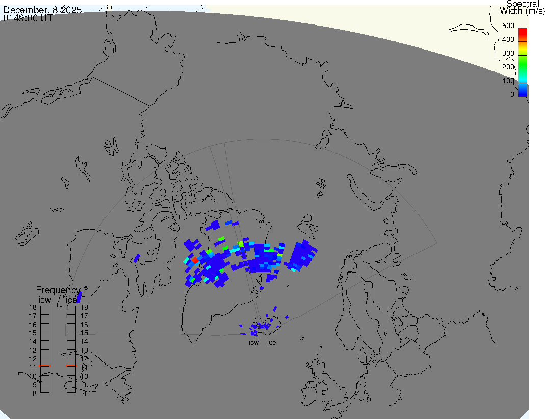
Task: Click the red marker on icw frequency bar
Action: [x=45, y=366]
